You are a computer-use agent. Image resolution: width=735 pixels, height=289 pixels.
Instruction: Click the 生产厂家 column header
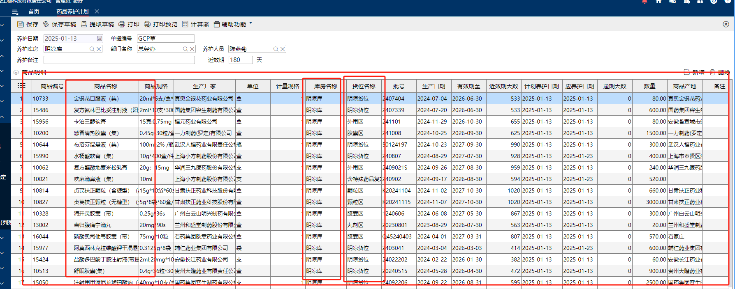tap(204, 86)
